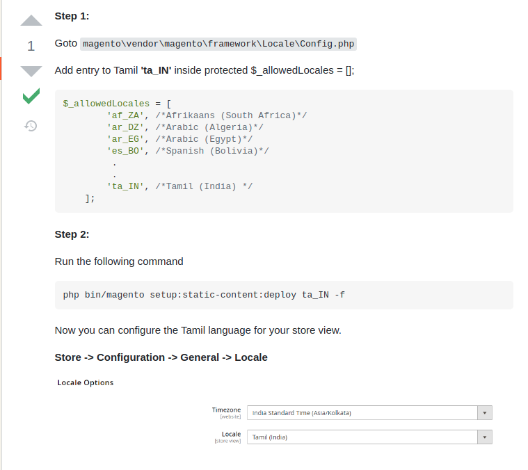Click the Locale store view label
This screenshot has width=528, height=470.
230,435
